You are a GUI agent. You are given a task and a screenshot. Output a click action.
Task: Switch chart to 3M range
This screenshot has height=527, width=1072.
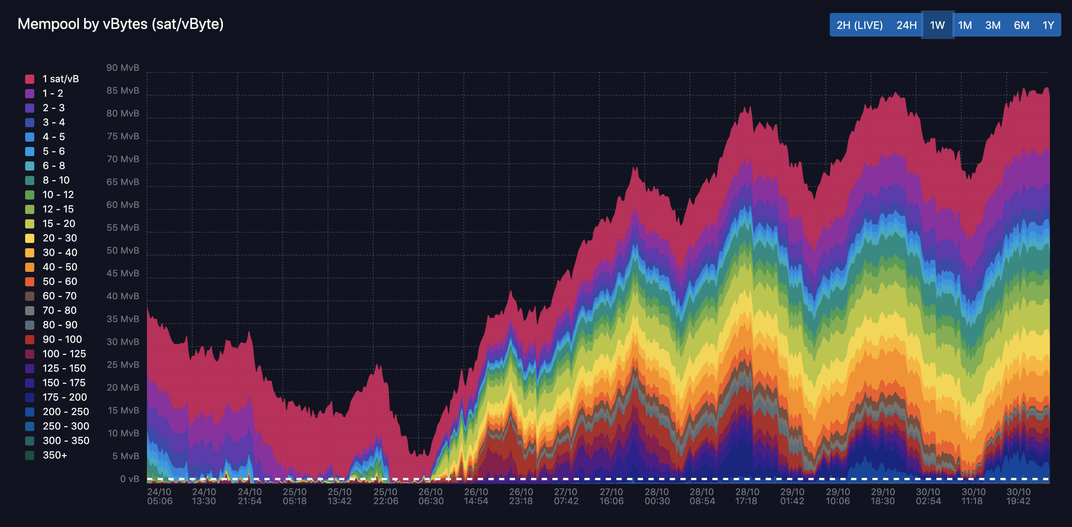tap(992, 25)
